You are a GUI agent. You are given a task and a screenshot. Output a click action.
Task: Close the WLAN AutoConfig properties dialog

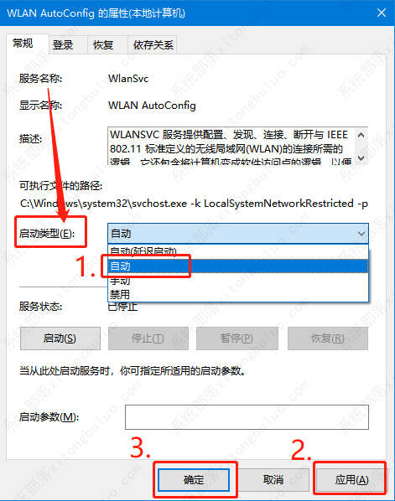click(x=382, y=13)
